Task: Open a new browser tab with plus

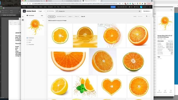Action: click(x=102, y=1)
